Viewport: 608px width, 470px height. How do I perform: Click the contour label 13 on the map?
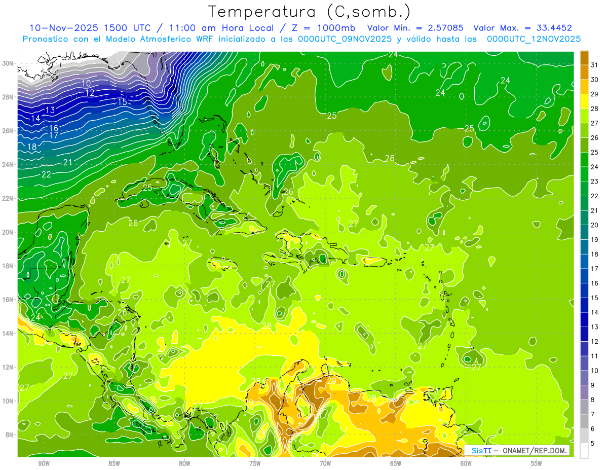point(50,110)
